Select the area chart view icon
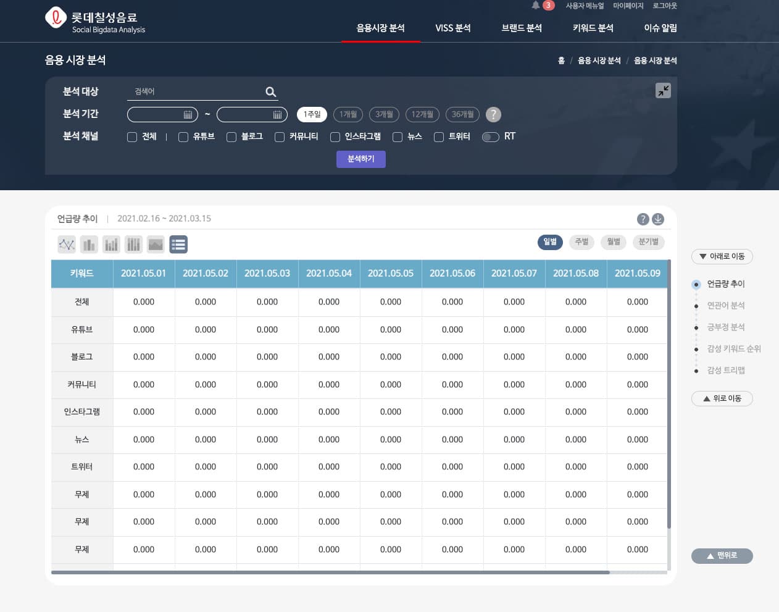The height and width of the screenshot is (612, 779). point(156,245)
